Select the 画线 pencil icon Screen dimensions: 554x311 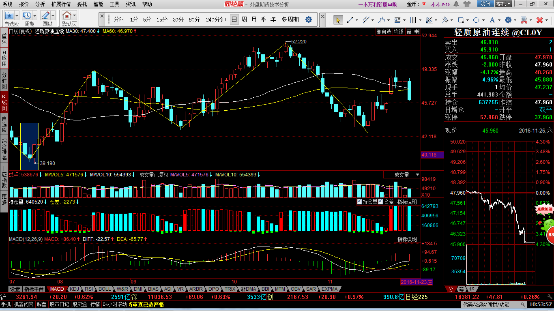point(45,16)
